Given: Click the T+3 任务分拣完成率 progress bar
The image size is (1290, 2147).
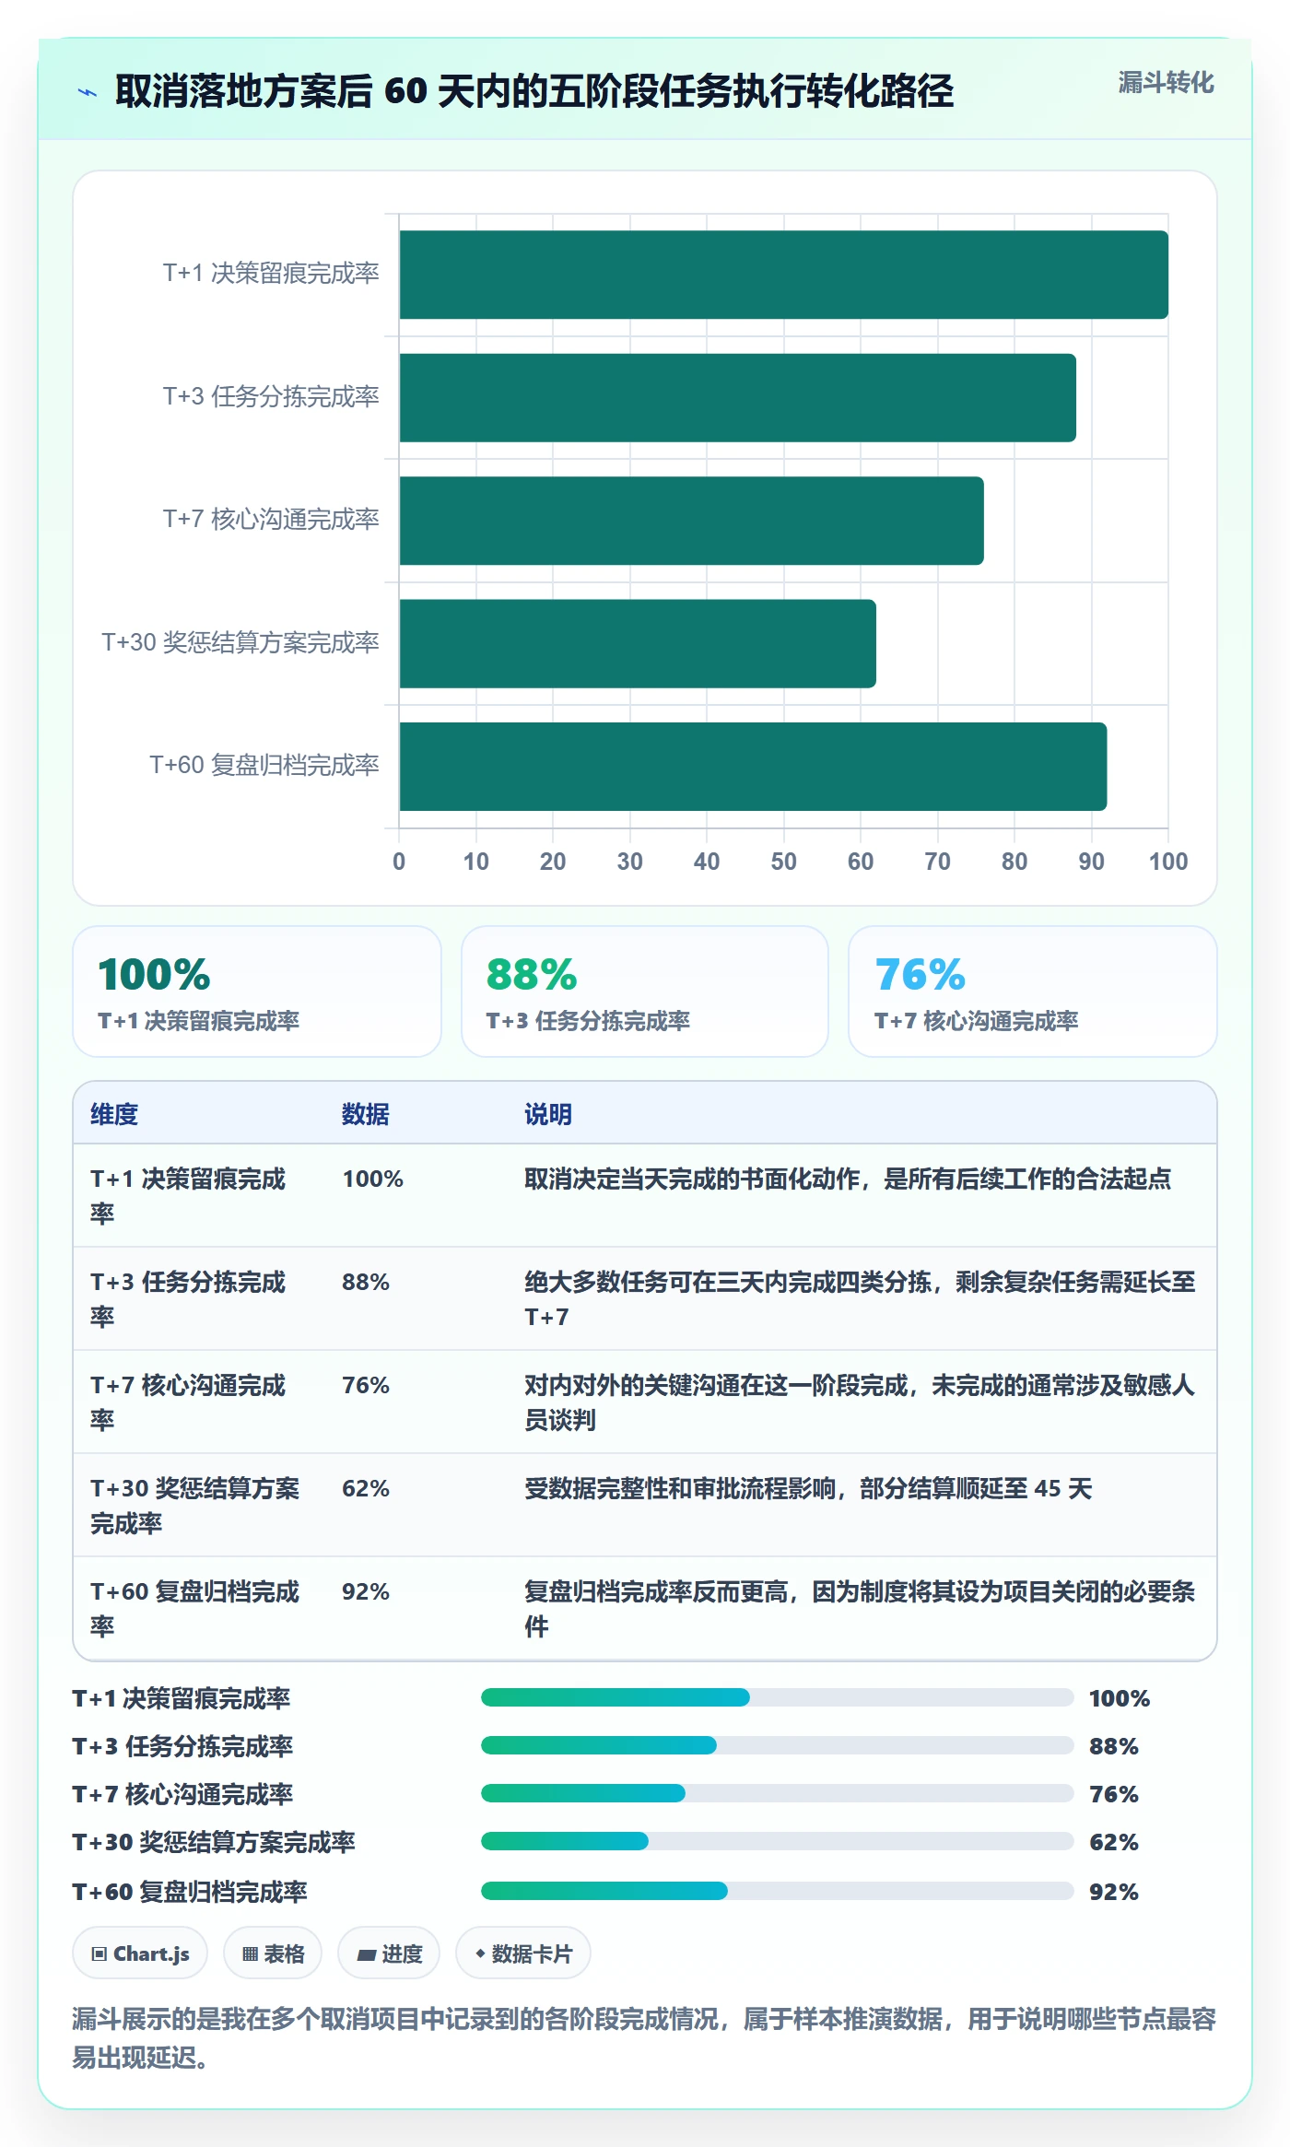Looking at the screenshot, I should [778, 1745].
